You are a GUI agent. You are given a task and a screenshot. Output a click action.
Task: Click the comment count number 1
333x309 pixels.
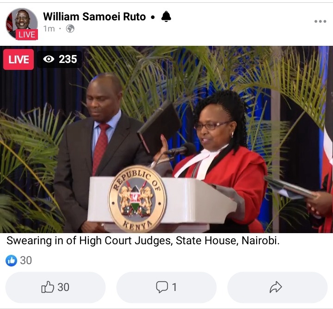point(174,287)
